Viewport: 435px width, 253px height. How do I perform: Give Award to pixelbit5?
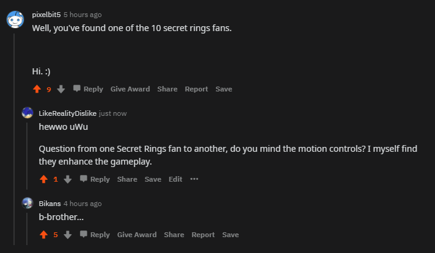pos(130,89)
